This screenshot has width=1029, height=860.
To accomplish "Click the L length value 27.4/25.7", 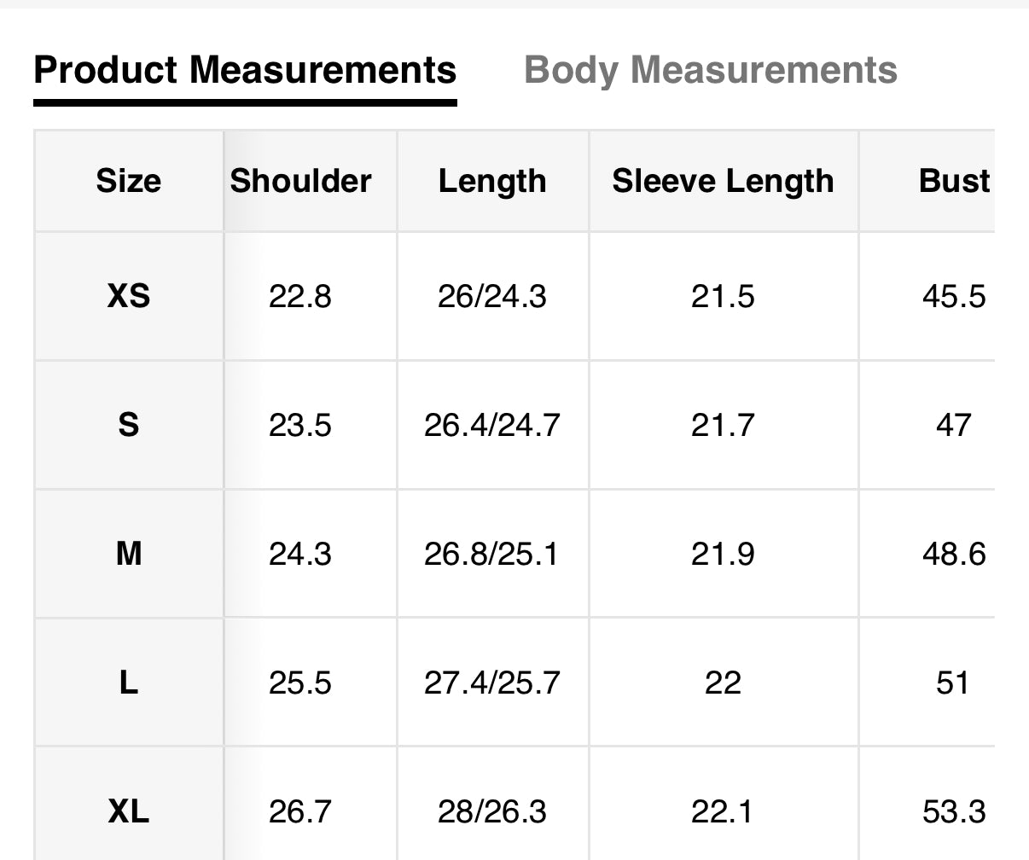I will pos(492,683).
